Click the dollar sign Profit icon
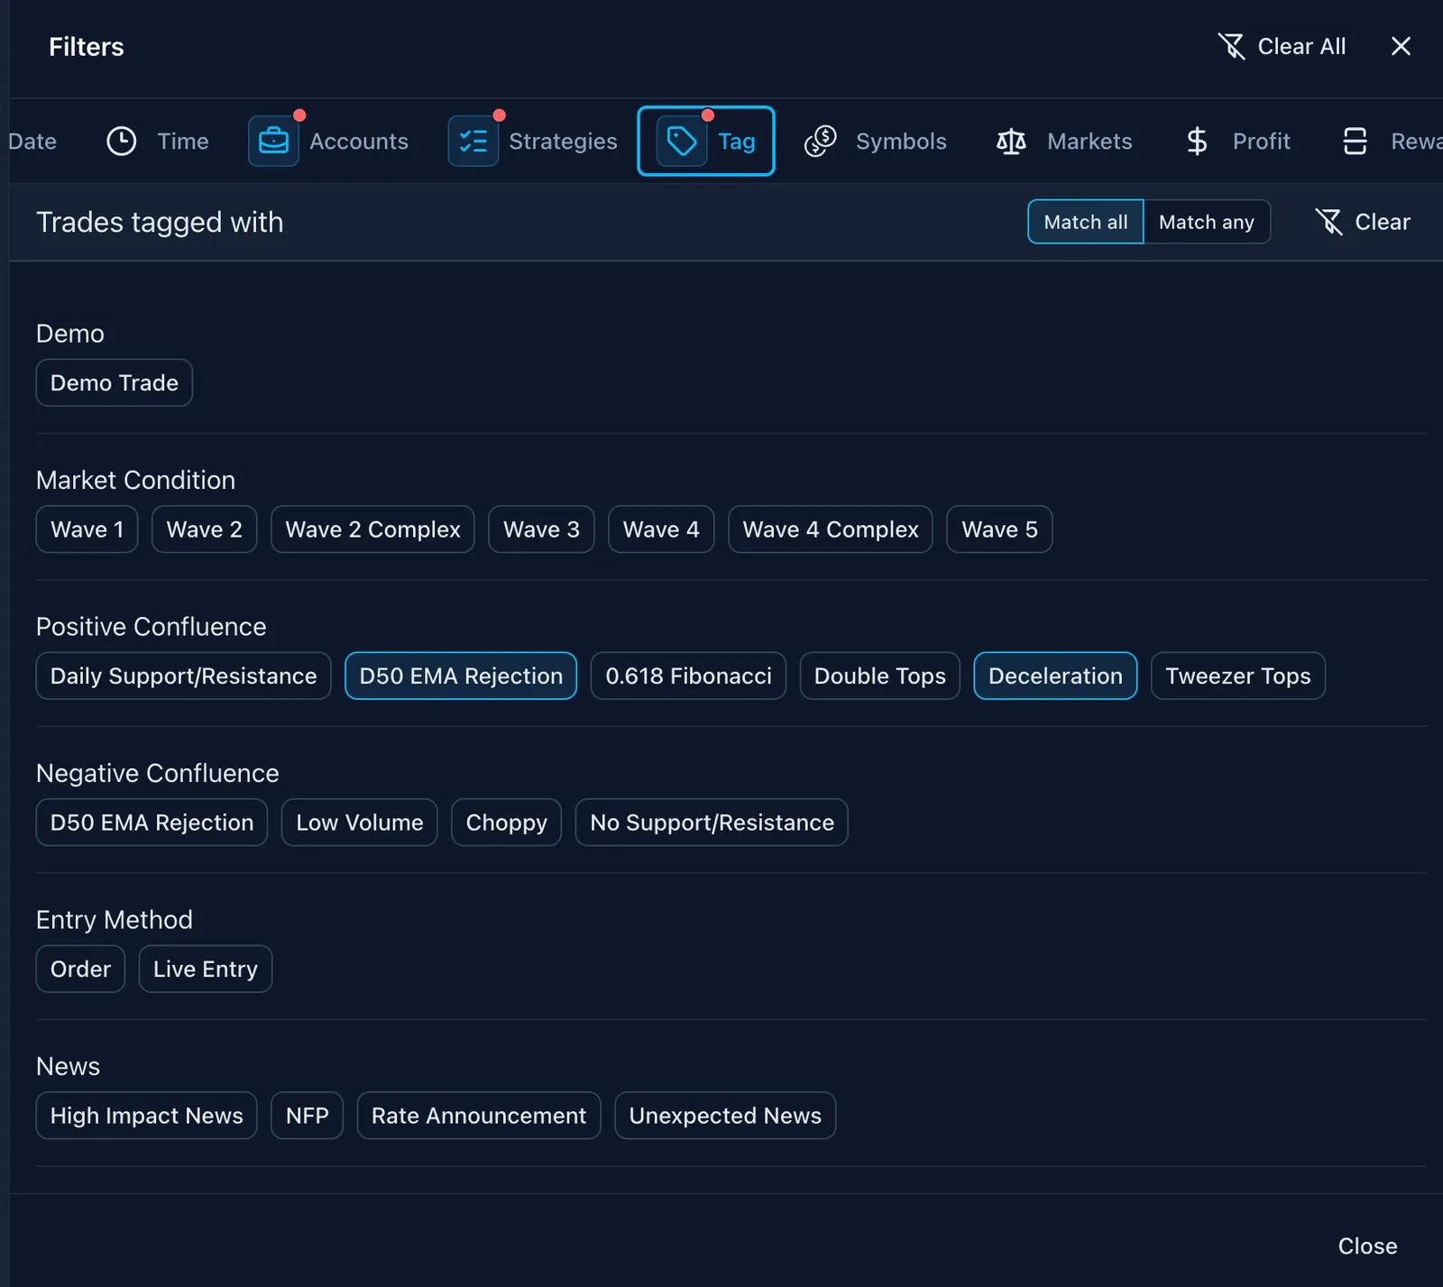Screen dimensions: 1443x1287 point(1197,142)
